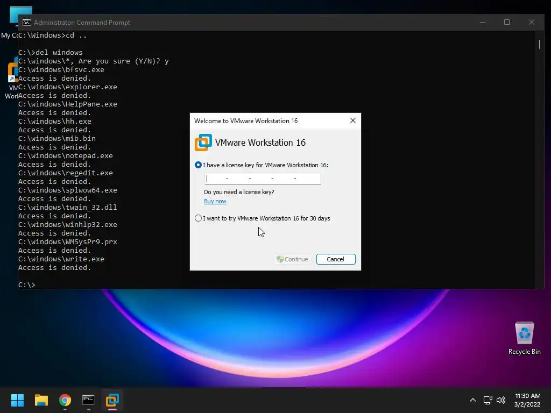
Task: Click VMware Workstation taskbar icon
Action: point(112,400)
